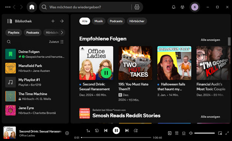This screenshot has height=141, width=232.
Task: Expand library with the arrow icon
Action: coord(62,21)
